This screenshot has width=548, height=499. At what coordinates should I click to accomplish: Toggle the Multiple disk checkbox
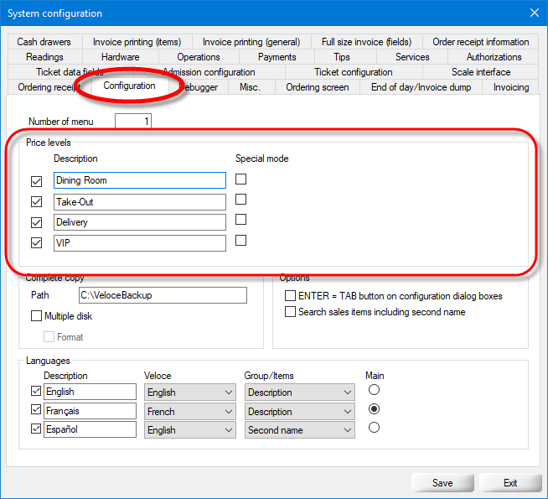click(x=36, y=316)
